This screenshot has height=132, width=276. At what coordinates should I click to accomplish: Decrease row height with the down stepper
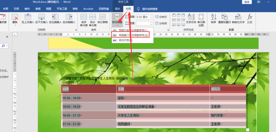(x=151, y=18)
